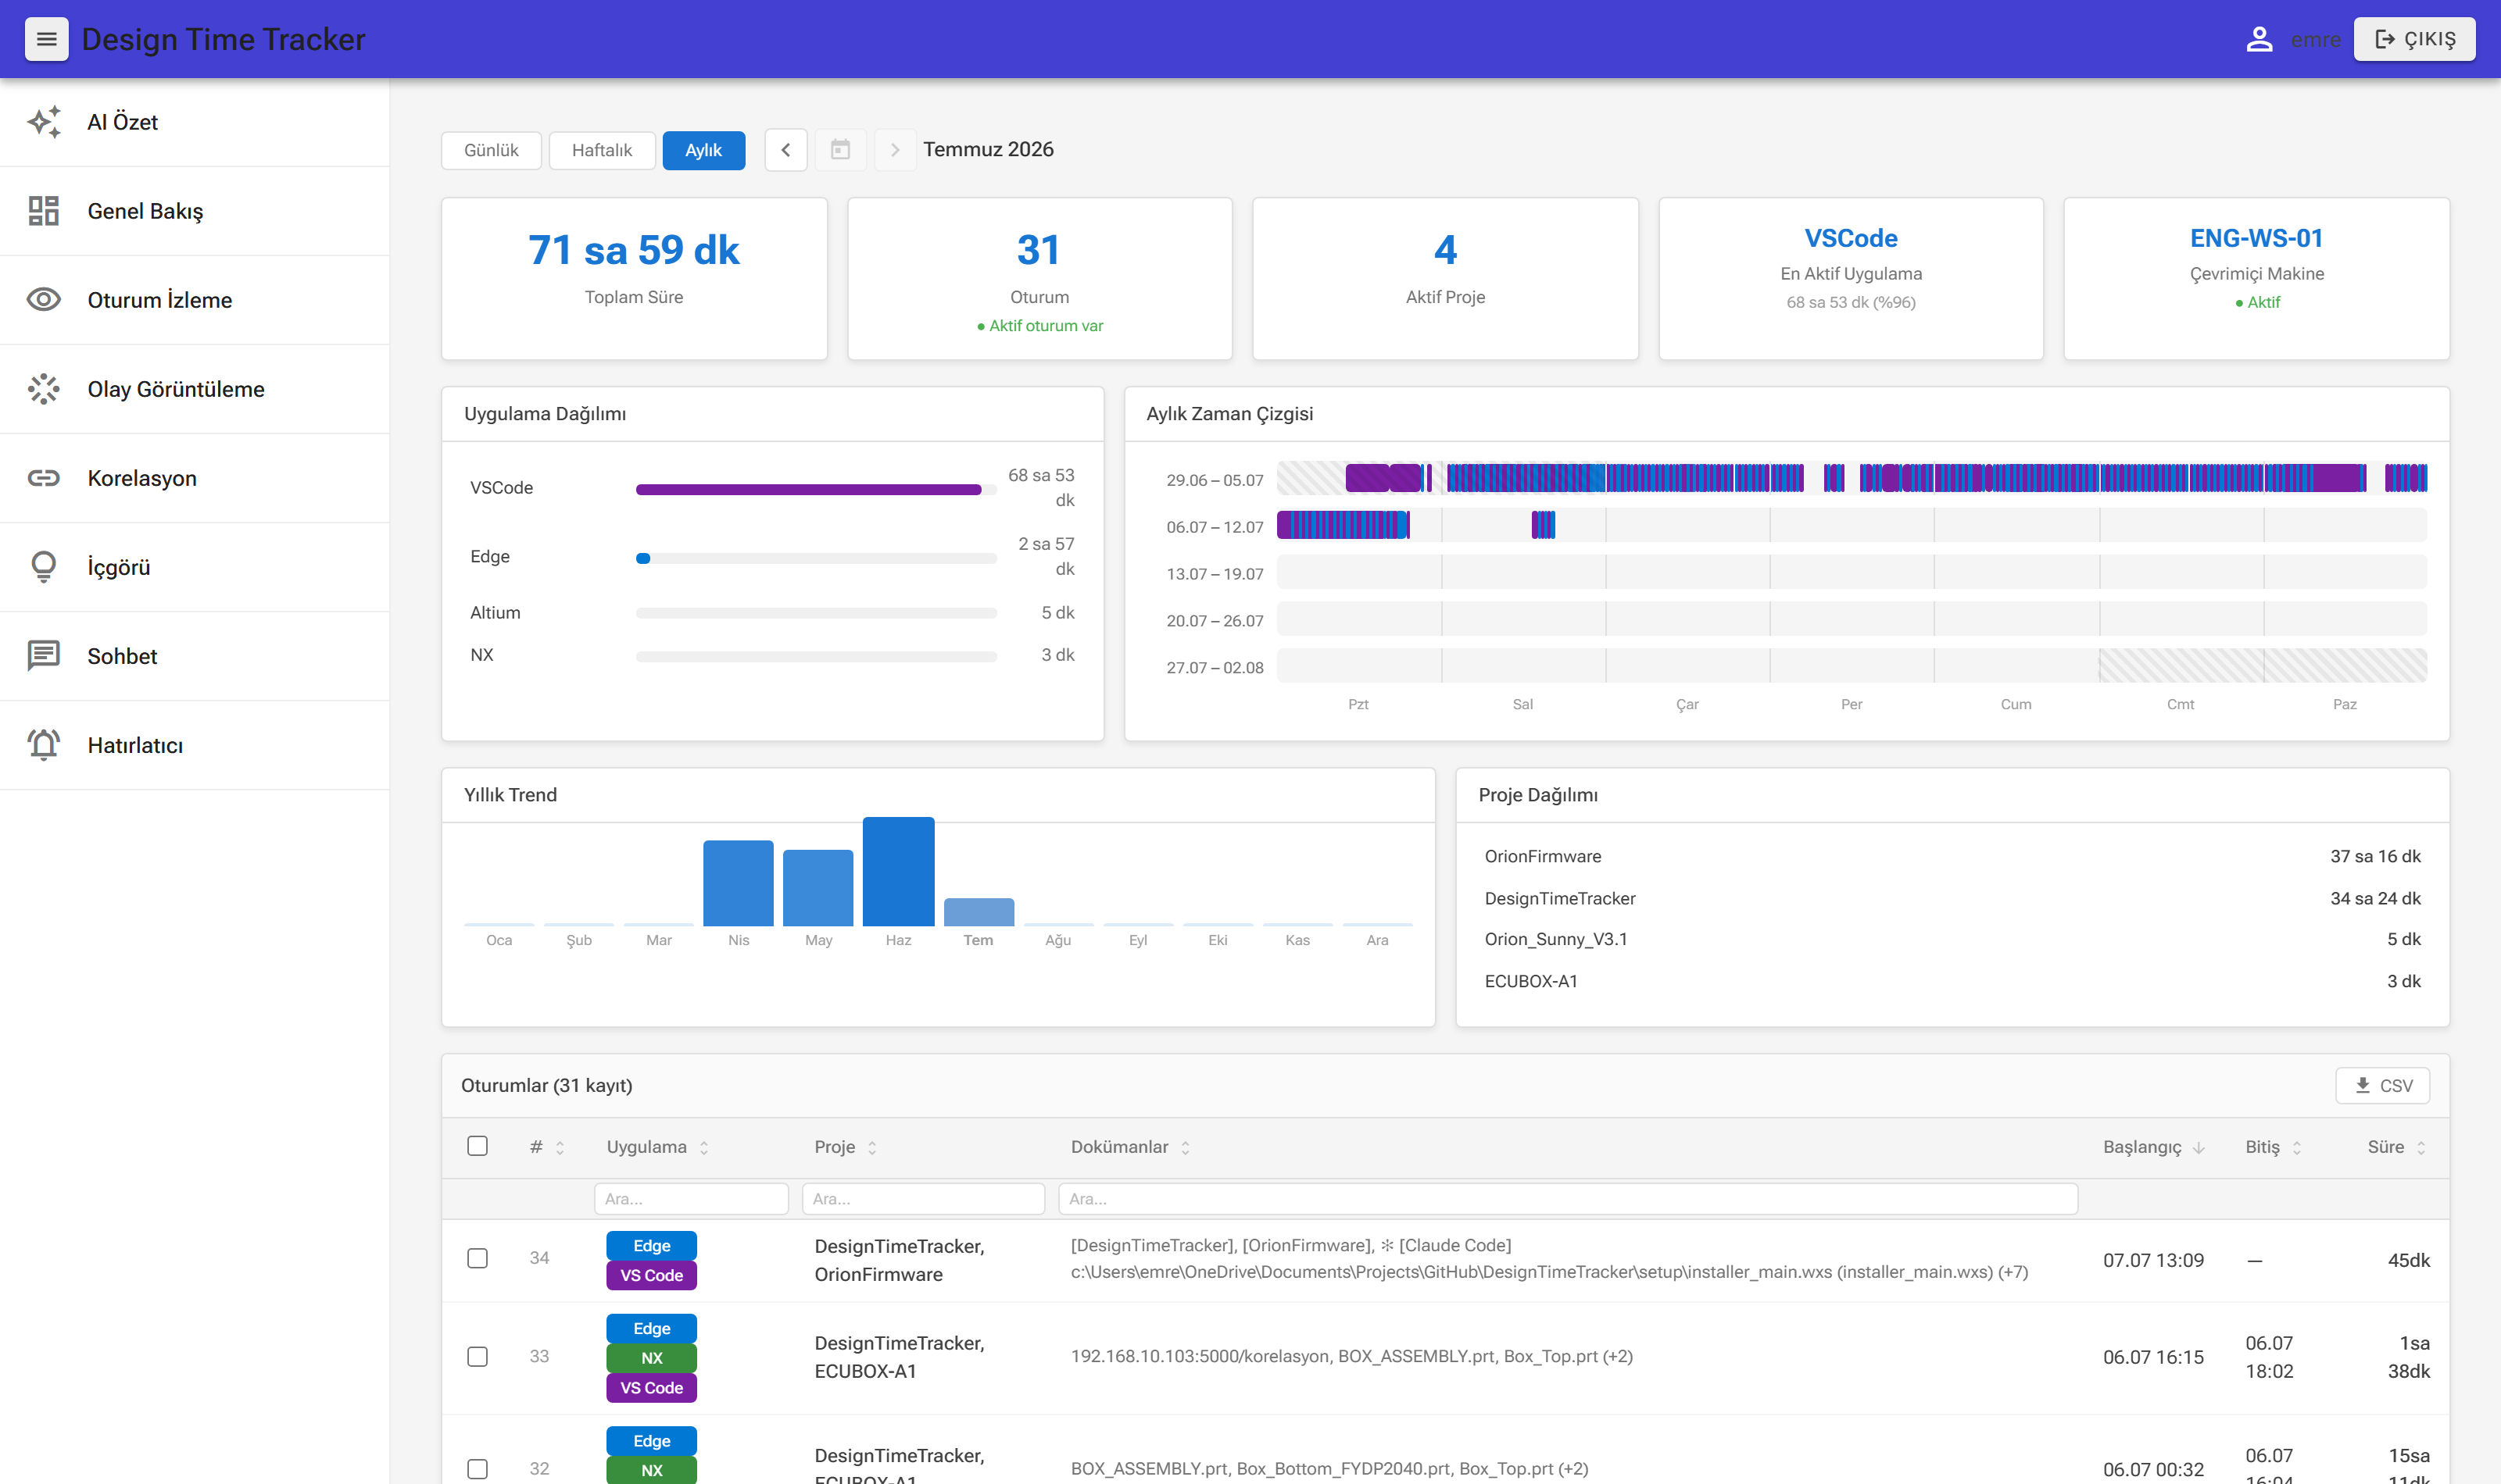Click the ECUBOX-A1 project row
2501x1484 pixels.
pos(1952,981)
